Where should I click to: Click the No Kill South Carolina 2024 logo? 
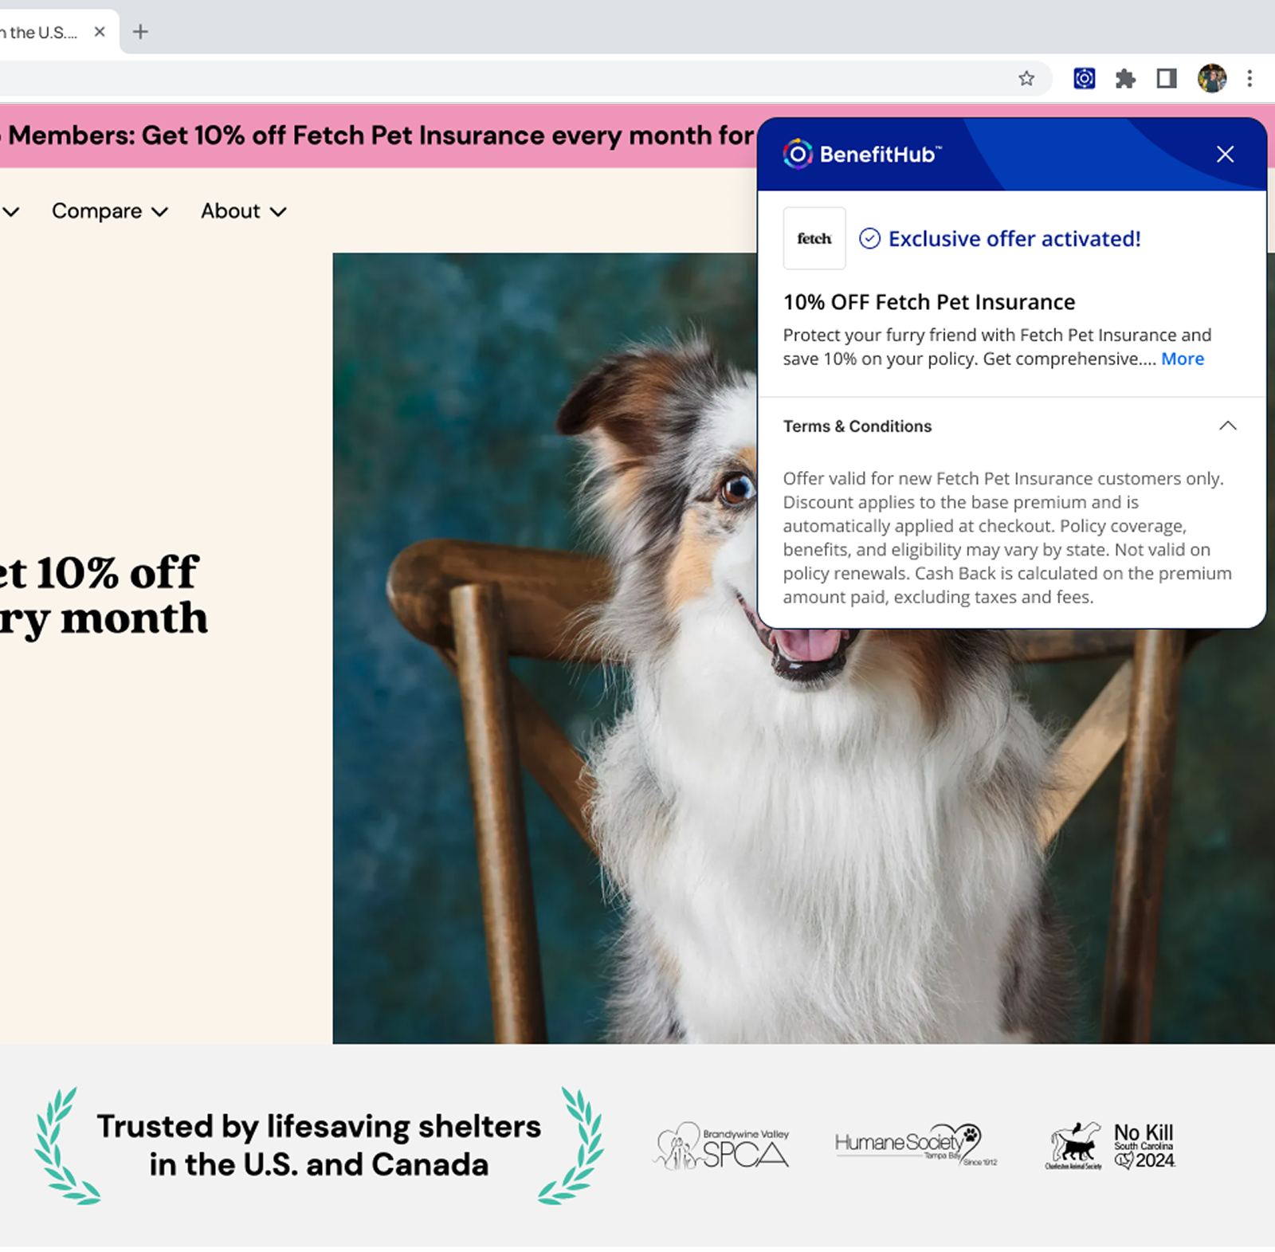click(x=1110, y=1146)
